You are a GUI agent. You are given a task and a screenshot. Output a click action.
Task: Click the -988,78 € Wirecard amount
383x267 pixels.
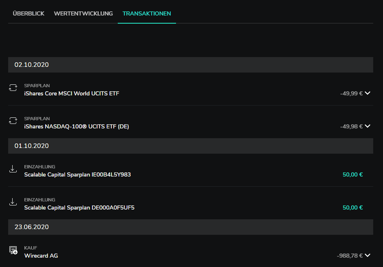coord(350,256)
